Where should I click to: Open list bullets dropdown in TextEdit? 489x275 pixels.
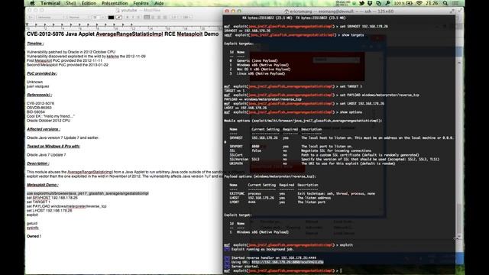click(186, 18)
